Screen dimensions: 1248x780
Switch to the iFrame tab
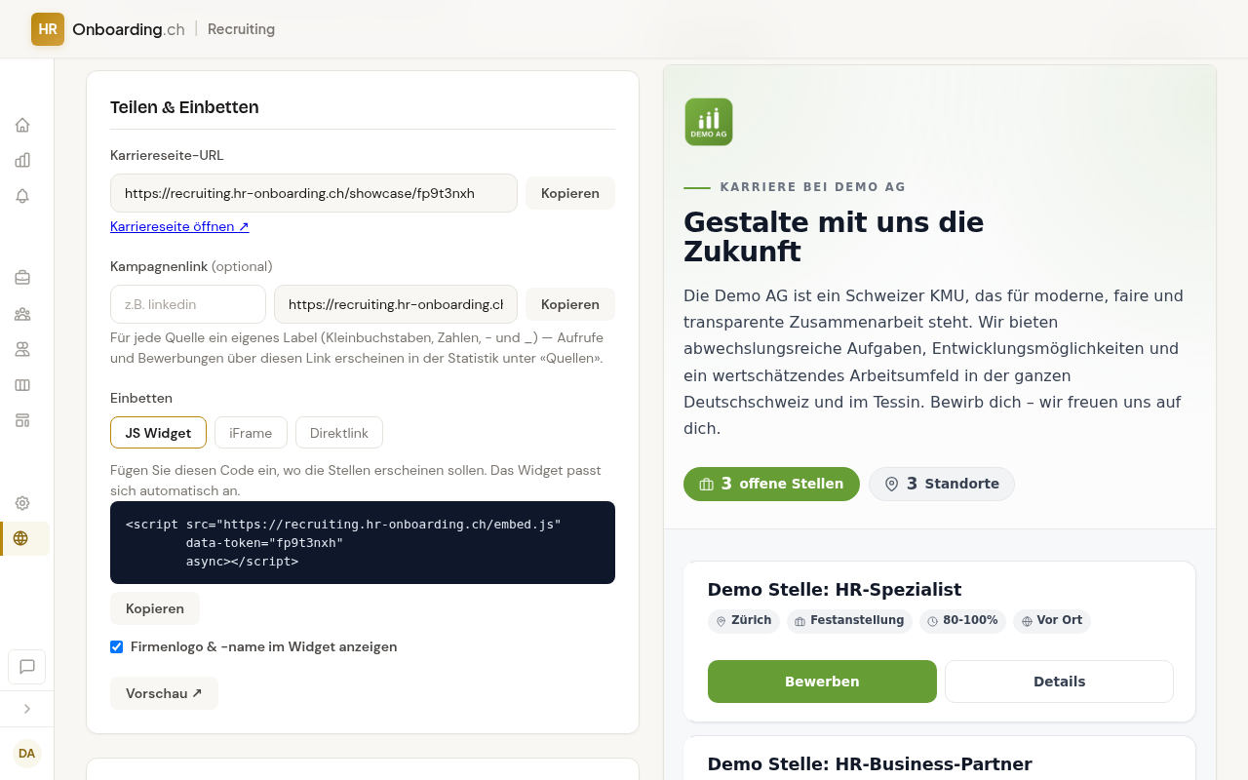click(251, 433)
